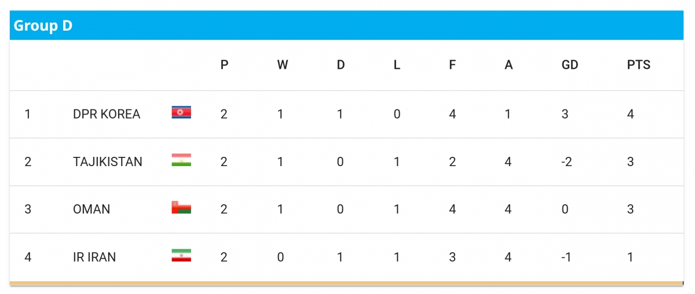
Task: Click the GD column header
Action: [x=570, y=65]
